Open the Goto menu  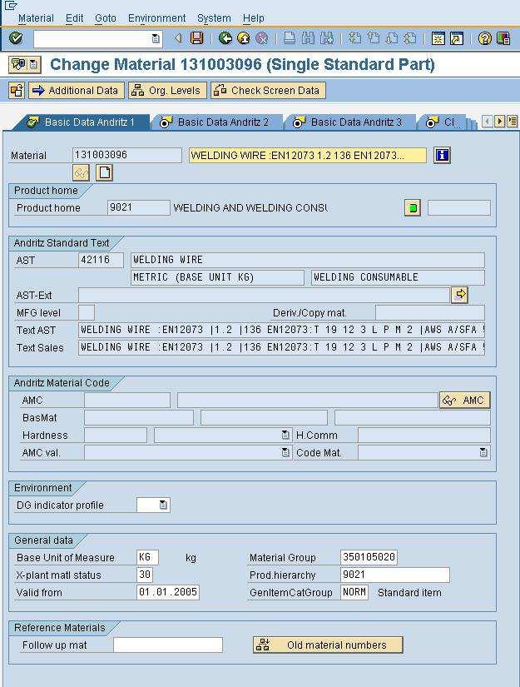(106, 18)
